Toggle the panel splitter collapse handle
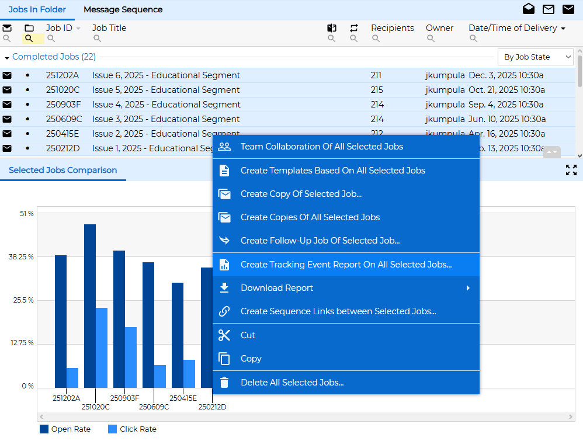Image resolution: width=583 pixels, height=441 pixels. click(x=551, y=152)
